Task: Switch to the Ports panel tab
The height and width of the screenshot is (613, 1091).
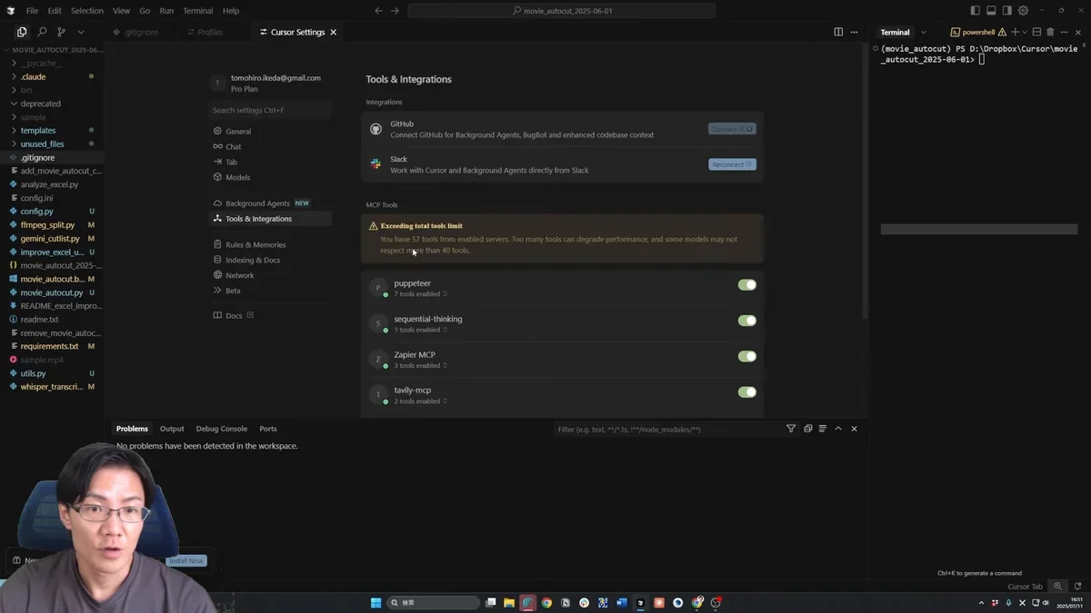Action: 268,429
